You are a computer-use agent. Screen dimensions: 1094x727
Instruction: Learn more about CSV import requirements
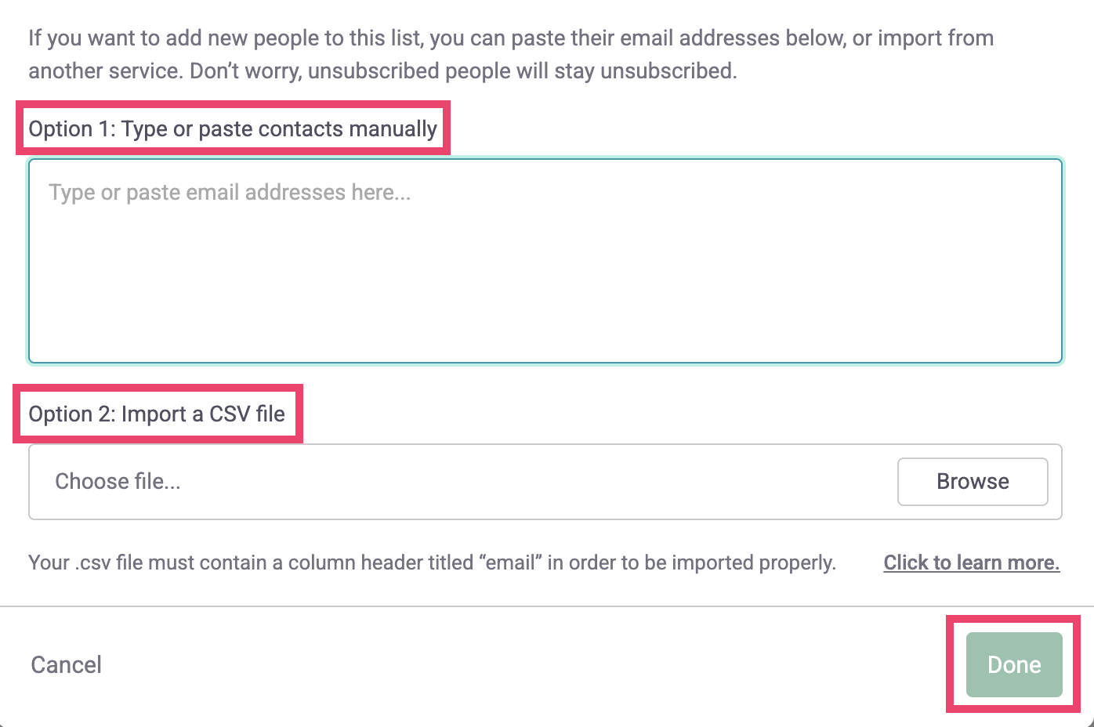(x=971, y=562)
